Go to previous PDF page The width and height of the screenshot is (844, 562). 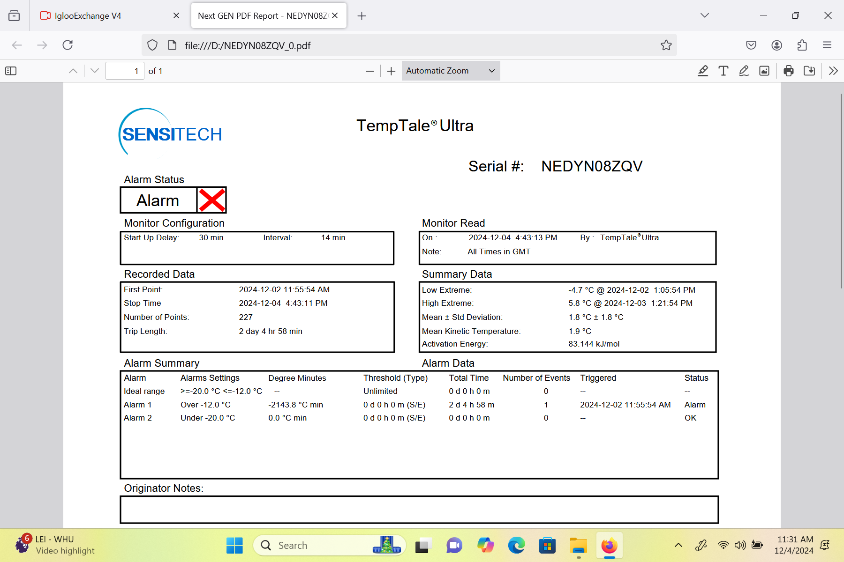[73, 71]
